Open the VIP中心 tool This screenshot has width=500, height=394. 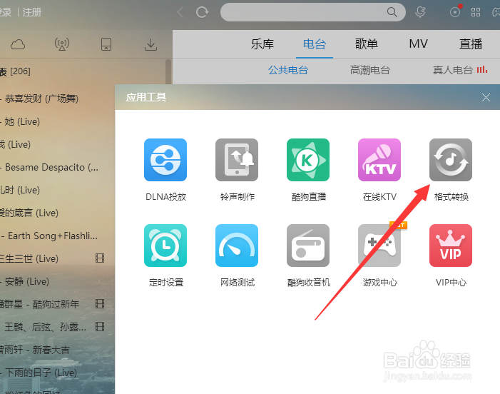[451, 246]
